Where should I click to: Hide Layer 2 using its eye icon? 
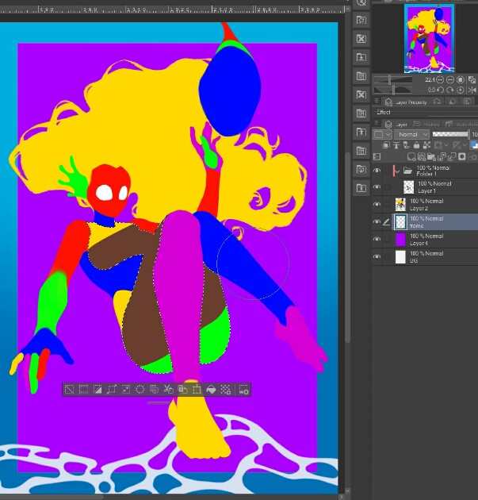(377, 205)
